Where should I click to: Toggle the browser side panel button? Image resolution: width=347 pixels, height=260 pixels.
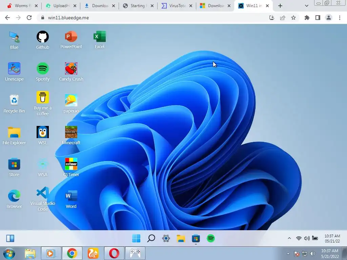pos(318,18)
